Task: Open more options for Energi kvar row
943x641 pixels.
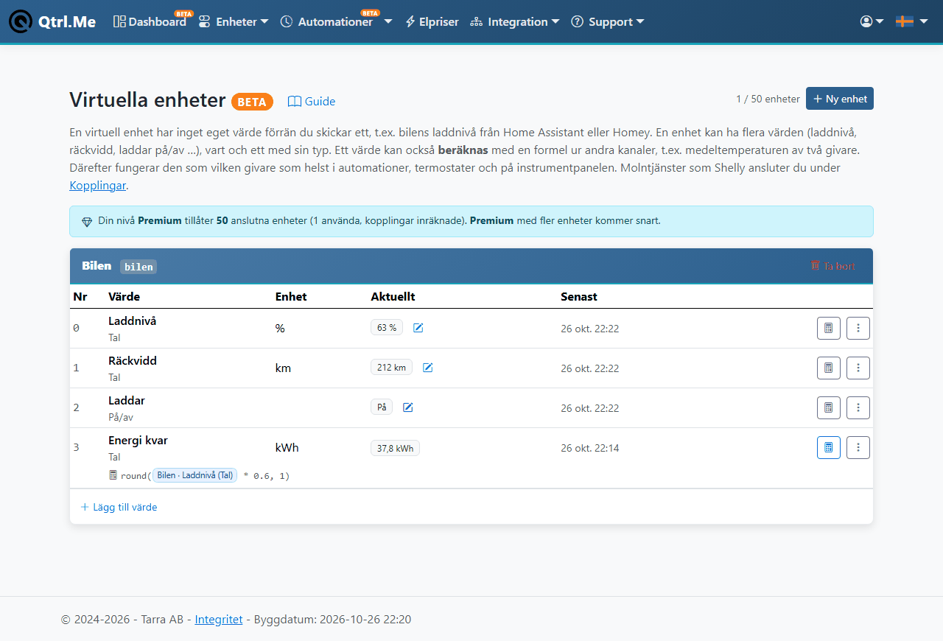Action: click(858, 447)
